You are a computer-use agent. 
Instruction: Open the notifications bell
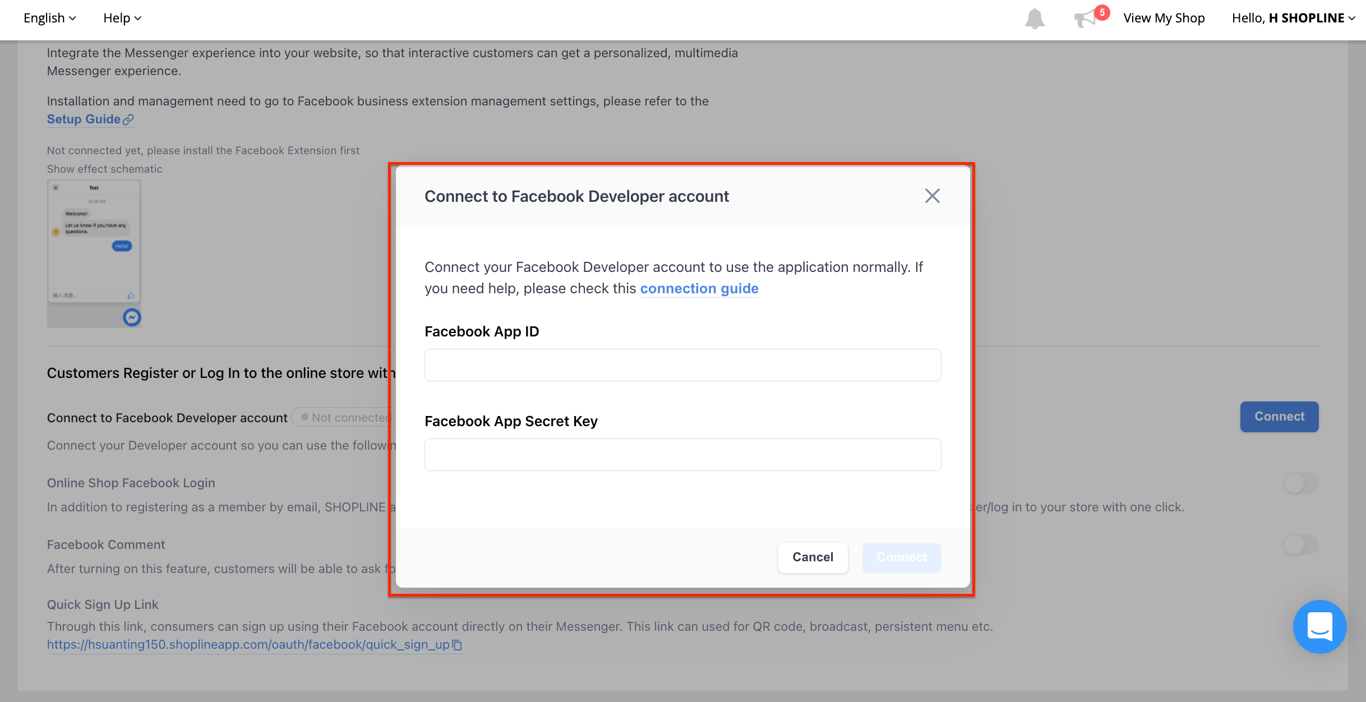tap(1035, 19)
